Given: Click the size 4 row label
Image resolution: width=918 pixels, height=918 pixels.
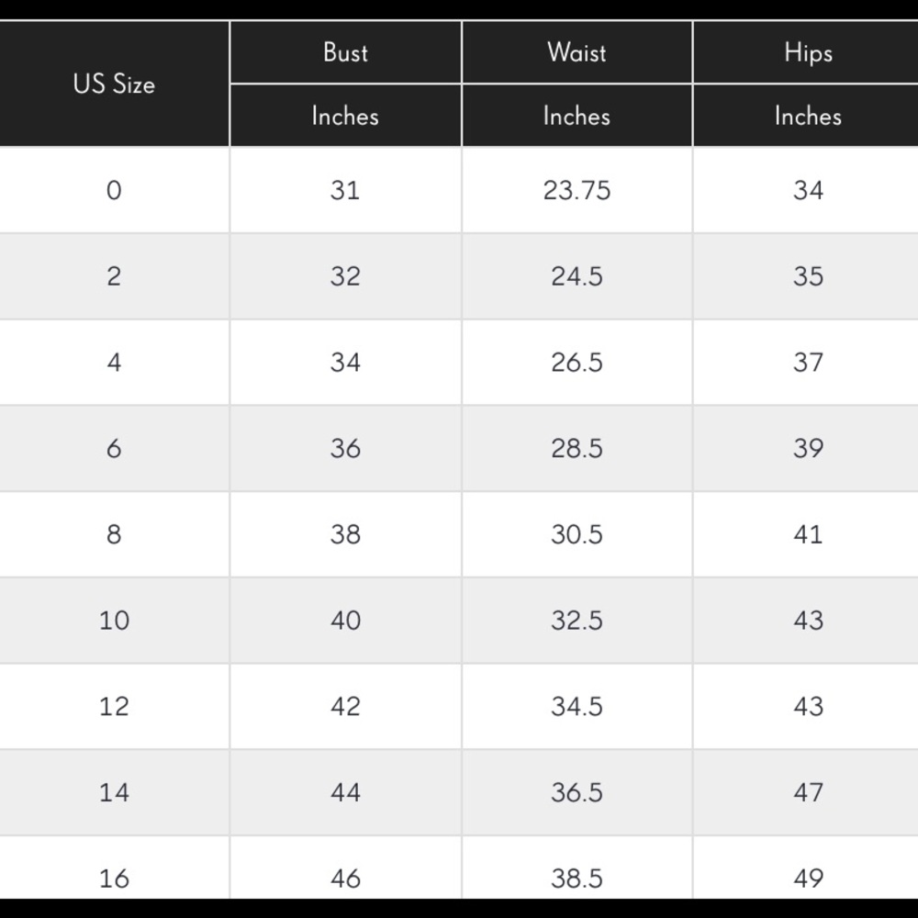Looking at the screenshot, I should (114, 363).
